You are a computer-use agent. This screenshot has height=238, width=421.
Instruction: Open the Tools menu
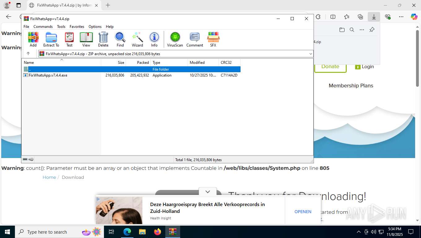(61, 27)
